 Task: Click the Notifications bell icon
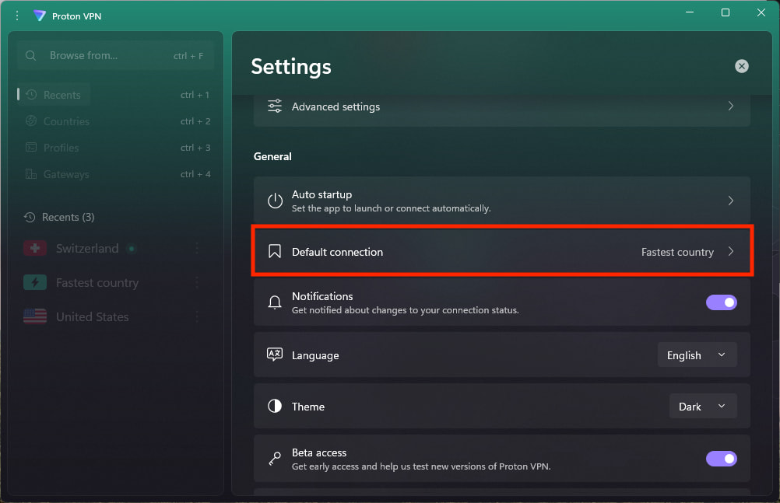coord(274,302)
